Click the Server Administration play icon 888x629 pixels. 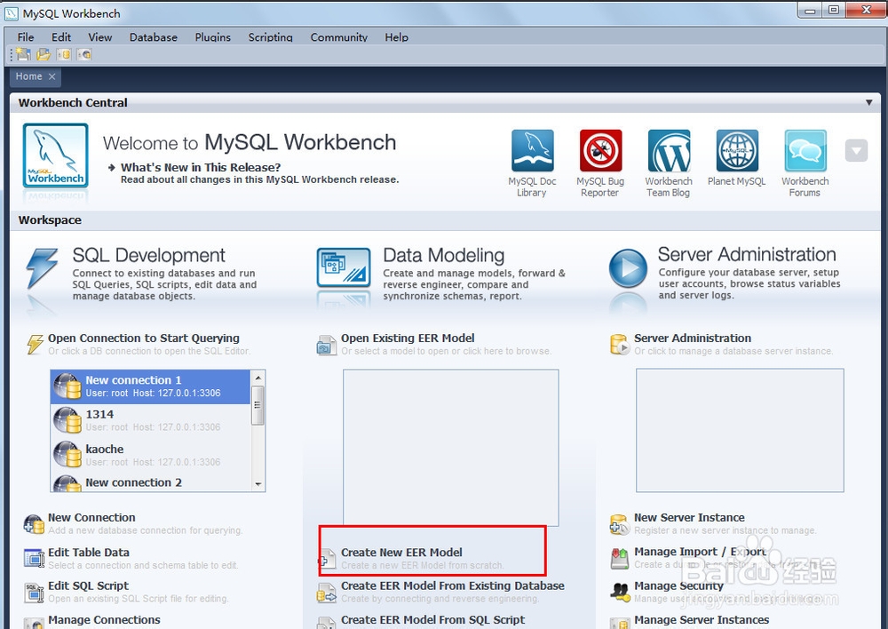click(628, 268)
